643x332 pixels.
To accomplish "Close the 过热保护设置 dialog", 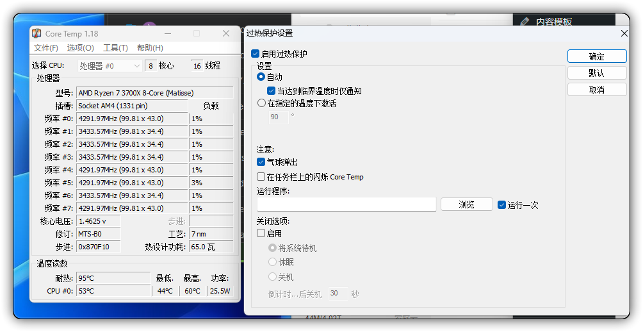I will (624, 33).
